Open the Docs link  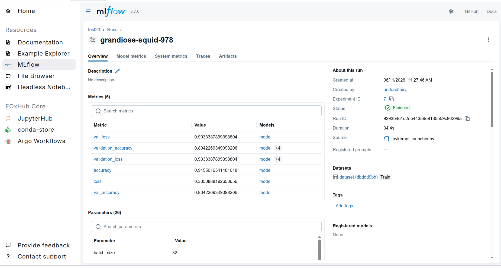coord(492,11)
